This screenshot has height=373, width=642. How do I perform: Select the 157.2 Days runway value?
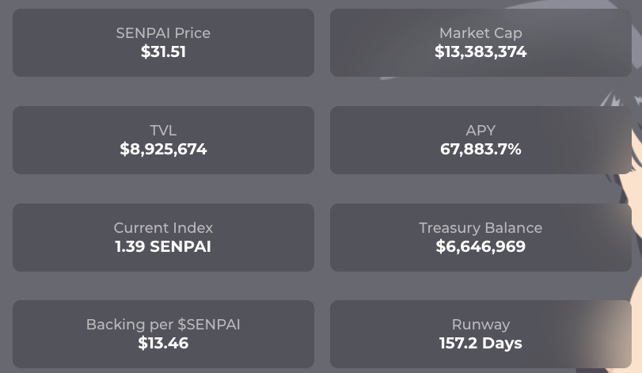[x=481, y=343]
